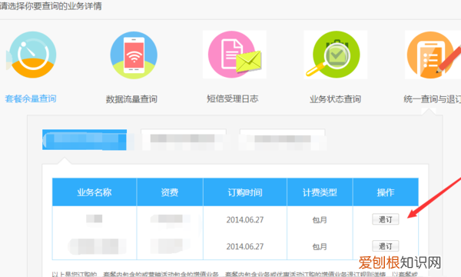Select the 统一查询与退订 label
The image size is (461, 277).
tap(432, 99)
